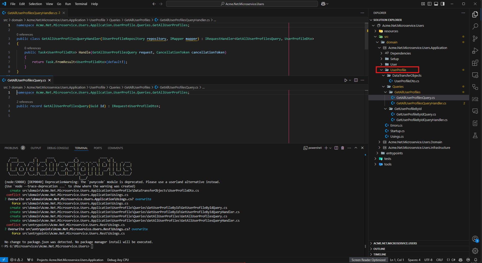
Task: Go to line via Ln 1, Col 1
Action: [397, 260]
